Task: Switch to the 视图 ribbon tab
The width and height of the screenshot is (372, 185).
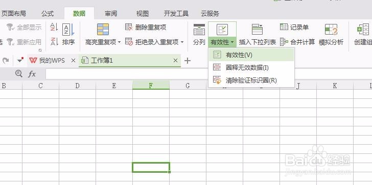Action: pos(143,13)
